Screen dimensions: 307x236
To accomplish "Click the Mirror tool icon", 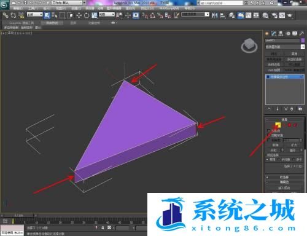I will pyautogui.click(x=215, y=15).
